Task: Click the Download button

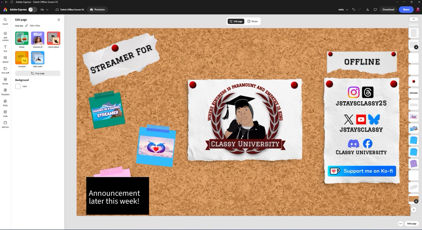Action: pos(388,9)
